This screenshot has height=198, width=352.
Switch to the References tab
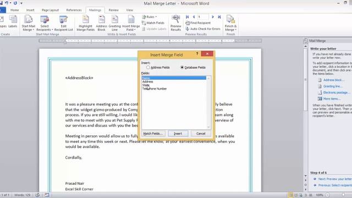[74, 10]
